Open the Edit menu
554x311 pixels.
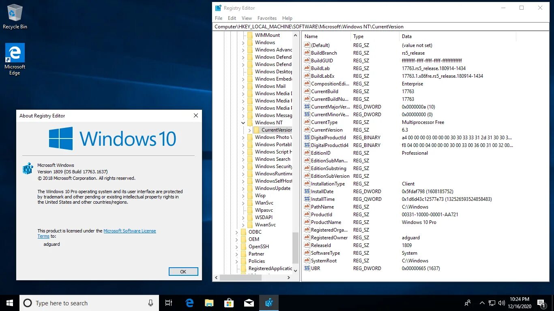tap(232, 18)
